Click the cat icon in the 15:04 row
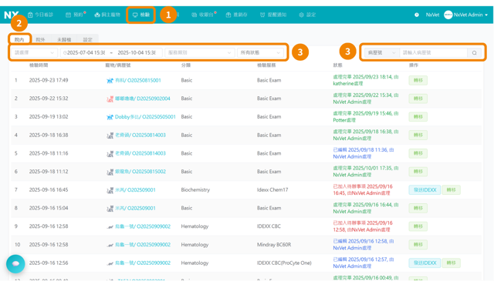The image size is (494, 281). pyautogui.click(x=110, y=208)
